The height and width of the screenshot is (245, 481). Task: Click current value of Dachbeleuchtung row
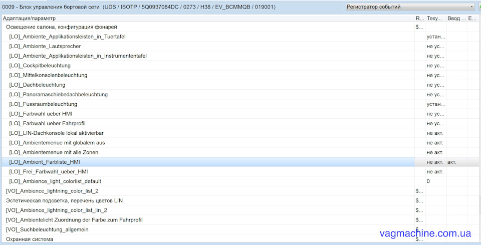tap(435, 85)
